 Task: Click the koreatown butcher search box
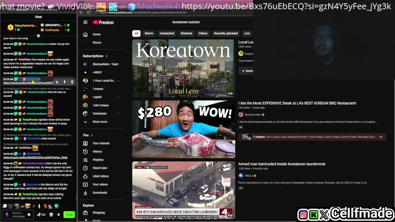pyautogui.click(x=211, y=22)
